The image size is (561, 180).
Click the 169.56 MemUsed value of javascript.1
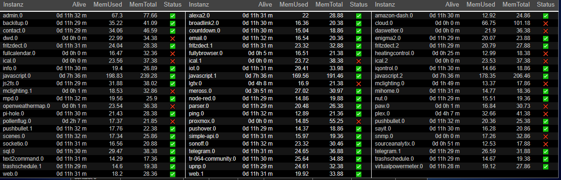(300, 76)
